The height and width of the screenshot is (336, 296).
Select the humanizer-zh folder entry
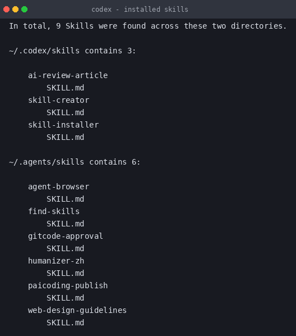(56, 261)
